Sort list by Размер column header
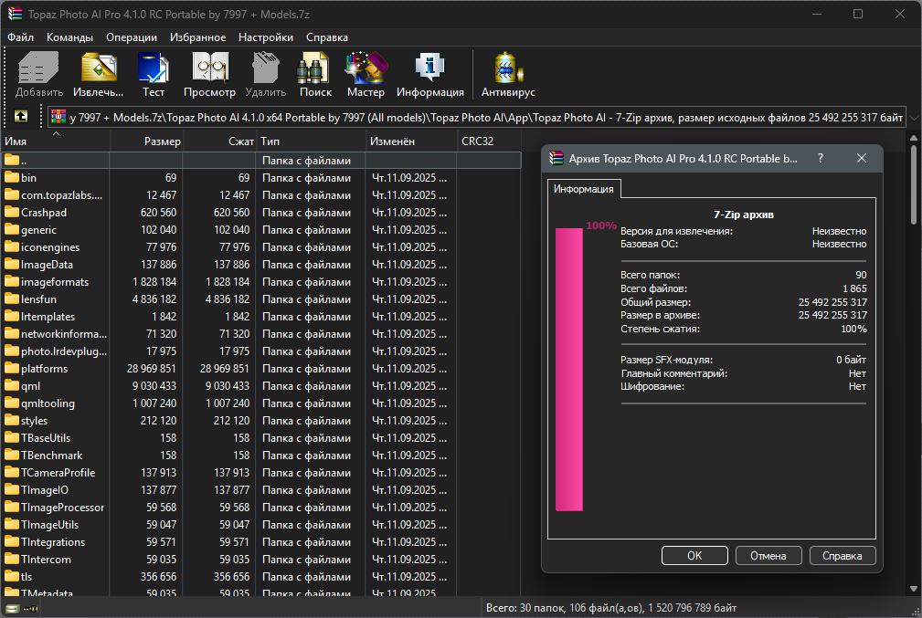 pyautogui.click(x=147, y=141)
